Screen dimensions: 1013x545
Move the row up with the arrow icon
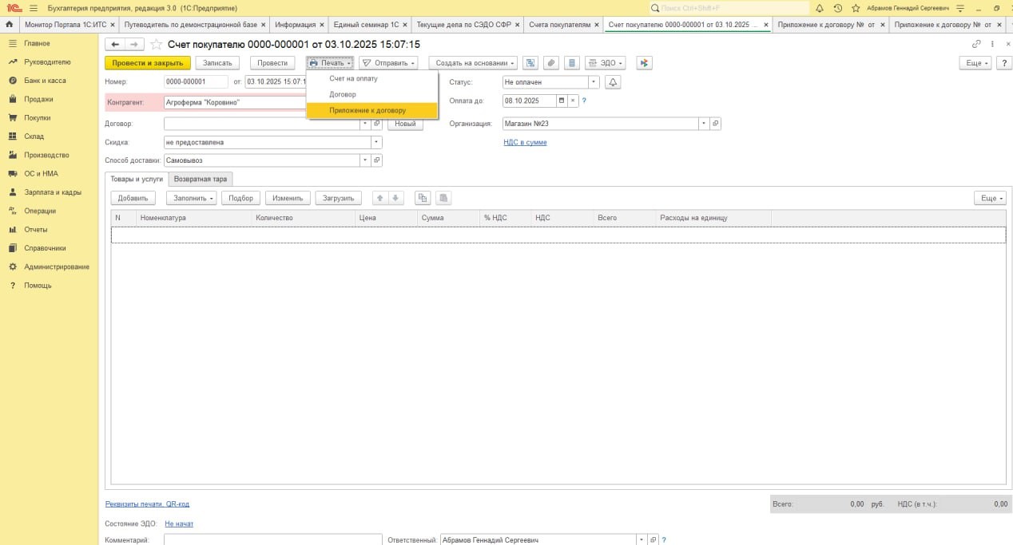(x=380, y=198)
